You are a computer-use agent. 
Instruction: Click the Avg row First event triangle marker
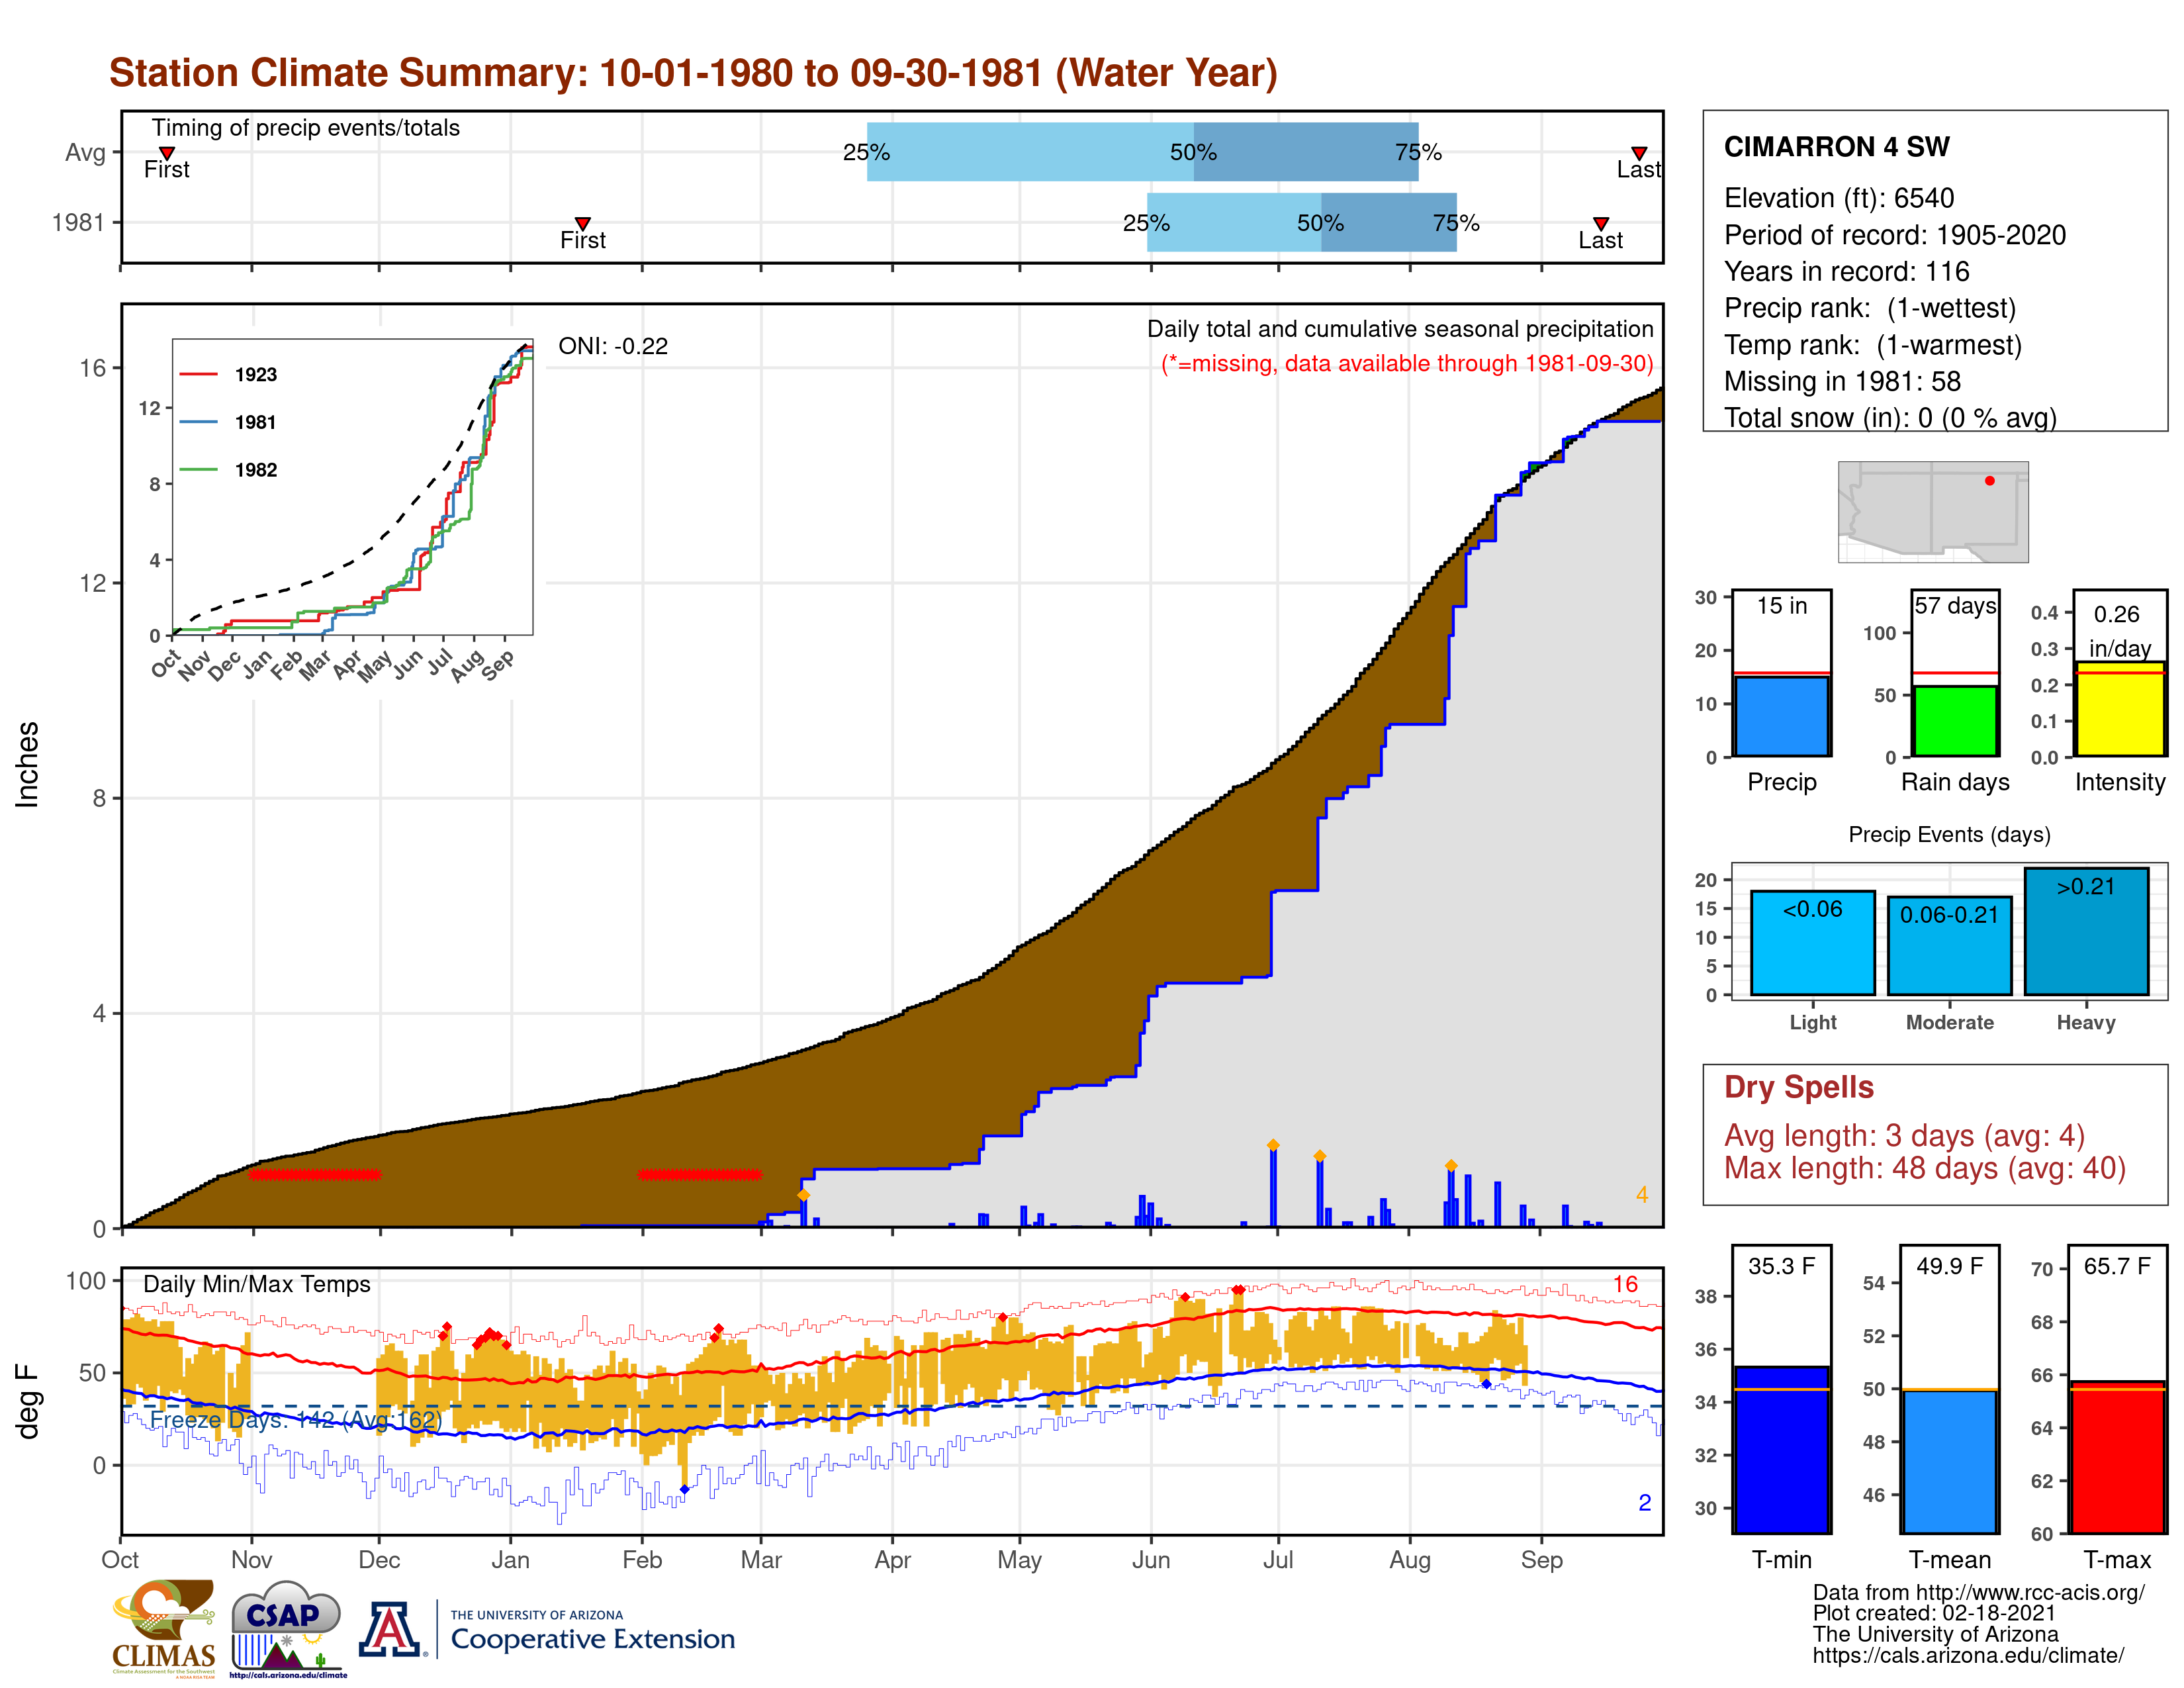point(167,153)
